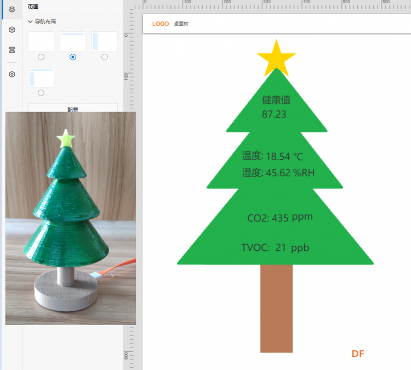Click the 桌面树 header menu item
The width and height of the screenshot is (411, 370).
[181, 24]
